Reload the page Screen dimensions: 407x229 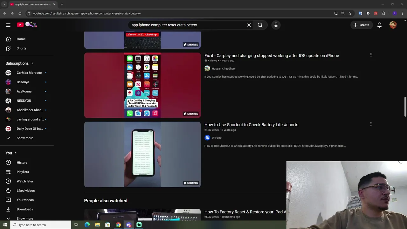tap(20, 13)
